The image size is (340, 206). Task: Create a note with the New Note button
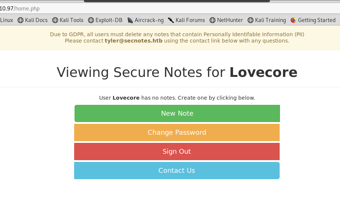177,113
